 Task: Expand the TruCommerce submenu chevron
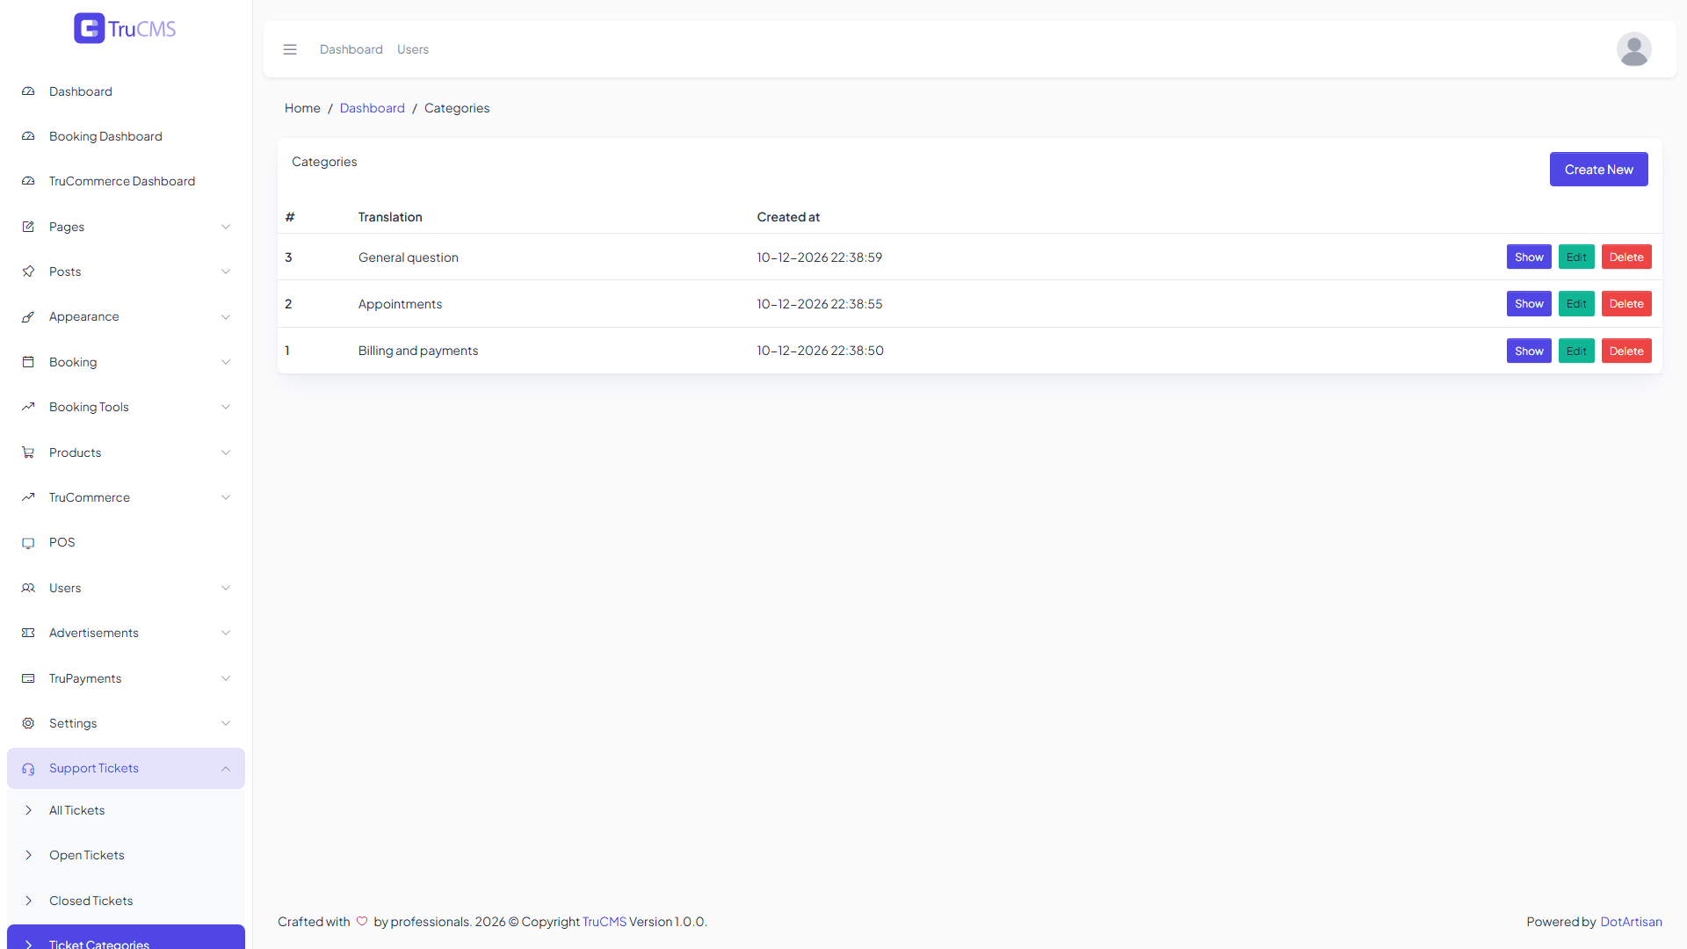point(226,497)
